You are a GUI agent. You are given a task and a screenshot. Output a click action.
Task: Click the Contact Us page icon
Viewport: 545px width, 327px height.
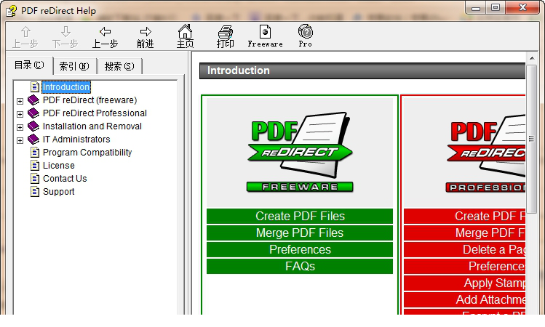pyautogui.click(x=34, y=179)
